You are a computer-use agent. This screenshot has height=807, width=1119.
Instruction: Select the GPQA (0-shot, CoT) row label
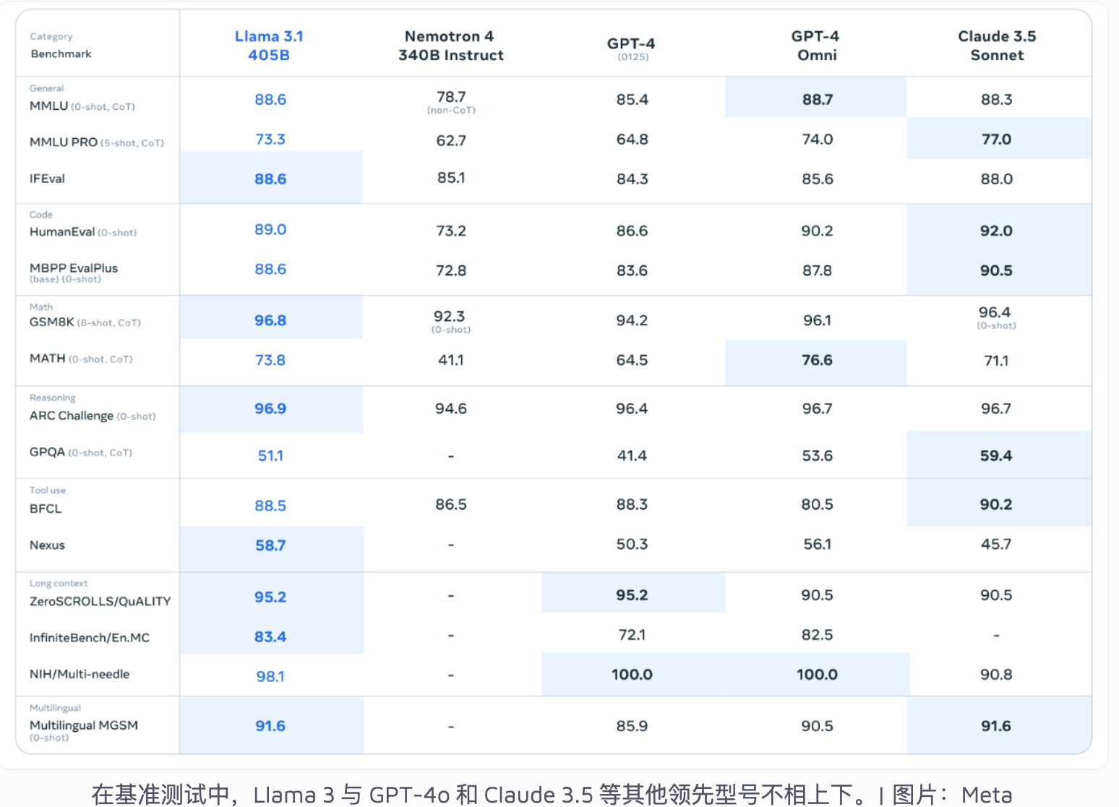(x=81, y=452)
